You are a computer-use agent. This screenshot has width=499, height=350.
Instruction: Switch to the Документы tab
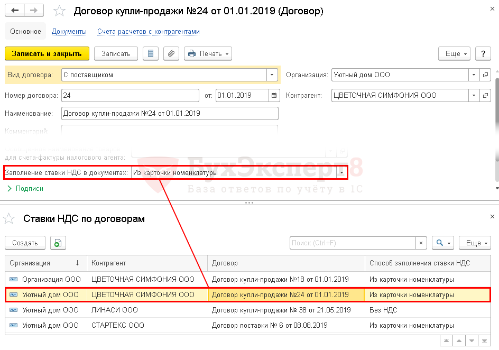point(69,31)
